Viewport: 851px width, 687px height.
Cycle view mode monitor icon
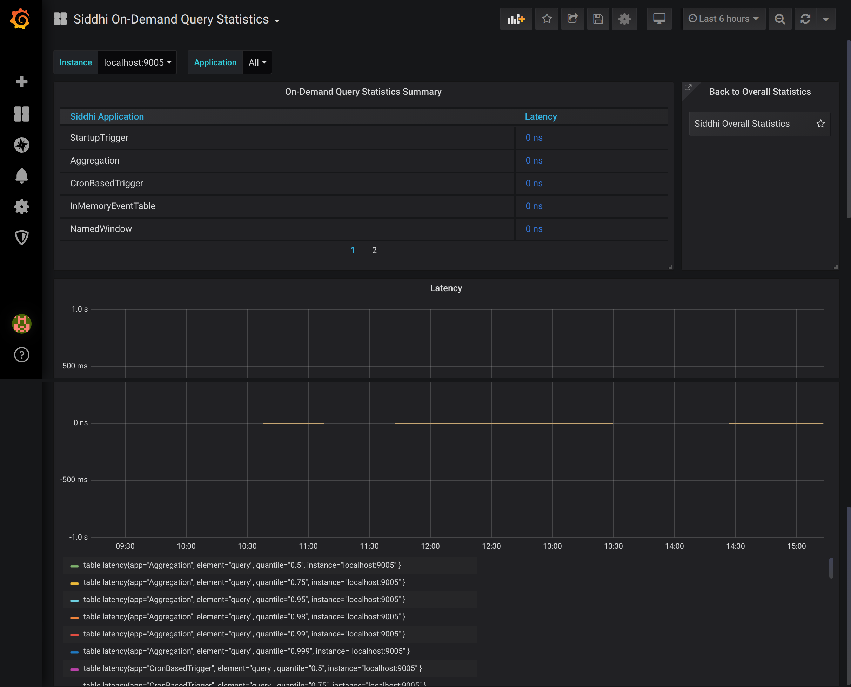(x=659, y=19)
